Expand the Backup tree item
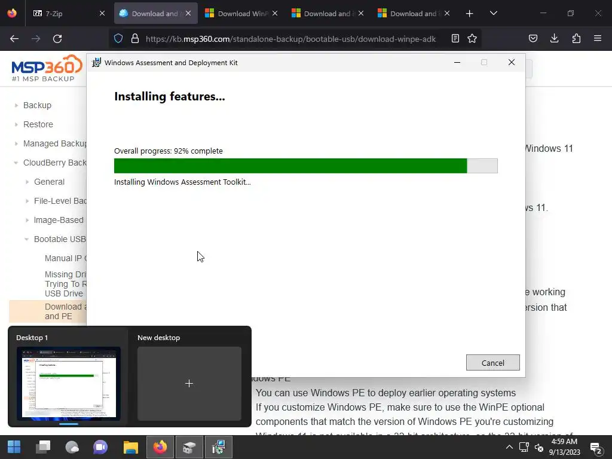 [16, 105]
